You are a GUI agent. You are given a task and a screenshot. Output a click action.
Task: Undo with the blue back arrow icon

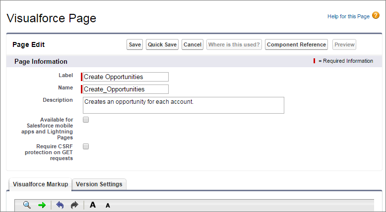pyautogui.click(x=60, y=205)
